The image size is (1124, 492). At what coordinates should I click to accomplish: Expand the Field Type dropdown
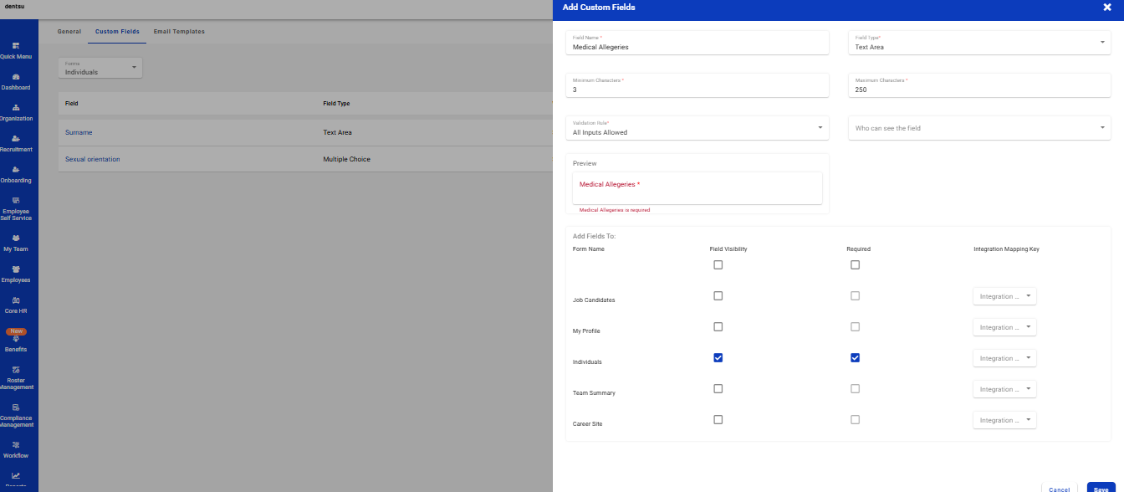point(979,43)
